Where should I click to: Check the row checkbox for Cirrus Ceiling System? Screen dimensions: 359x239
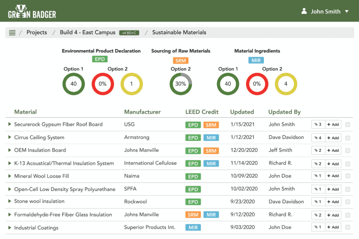click(x=347, y=138)
